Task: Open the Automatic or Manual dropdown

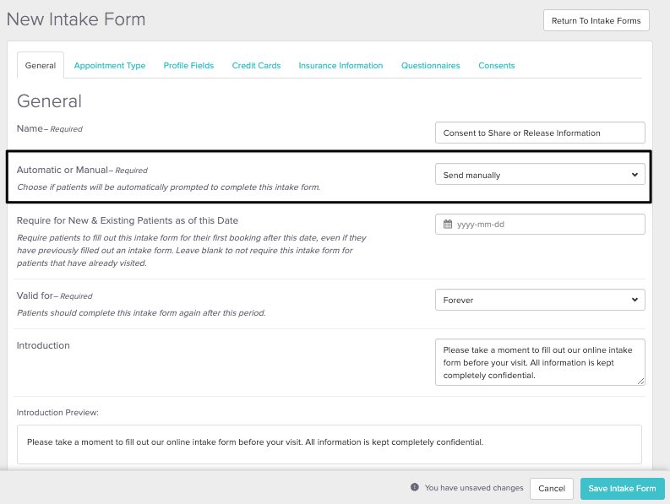Action: pyautogui.click(x=540, y=175)
